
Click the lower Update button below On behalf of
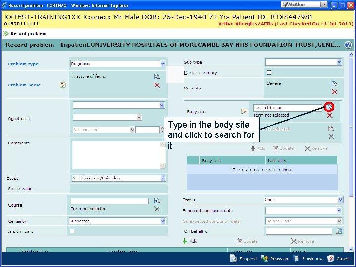coord(247,241)
